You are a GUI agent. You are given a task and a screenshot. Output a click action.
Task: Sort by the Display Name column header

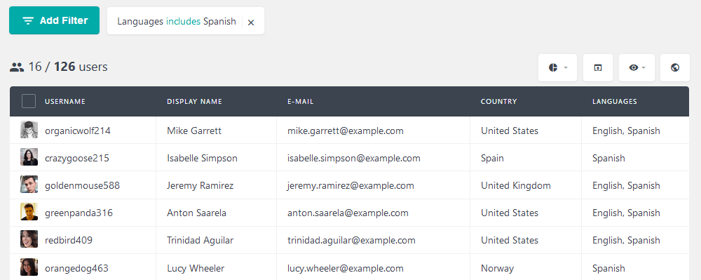tap(194, 102)
